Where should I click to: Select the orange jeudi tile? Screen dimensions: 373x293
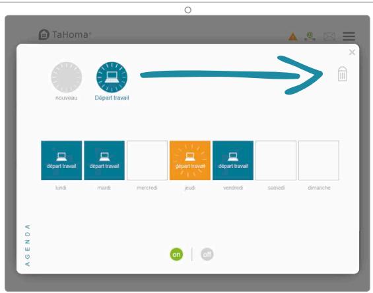tap(190, 160)
